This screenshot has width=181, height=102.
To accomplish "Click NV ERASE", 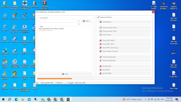I will click(x=124, y=70).
